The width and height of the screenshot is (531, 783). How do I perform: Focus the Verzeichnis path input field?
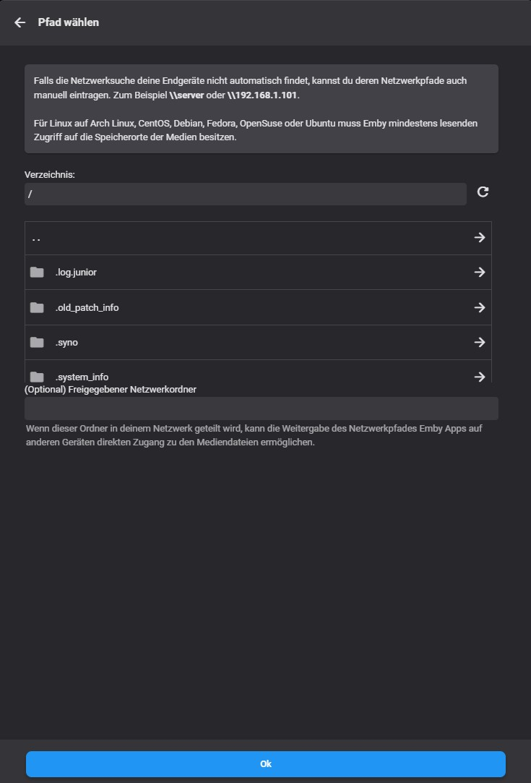[x=245, y=194]
